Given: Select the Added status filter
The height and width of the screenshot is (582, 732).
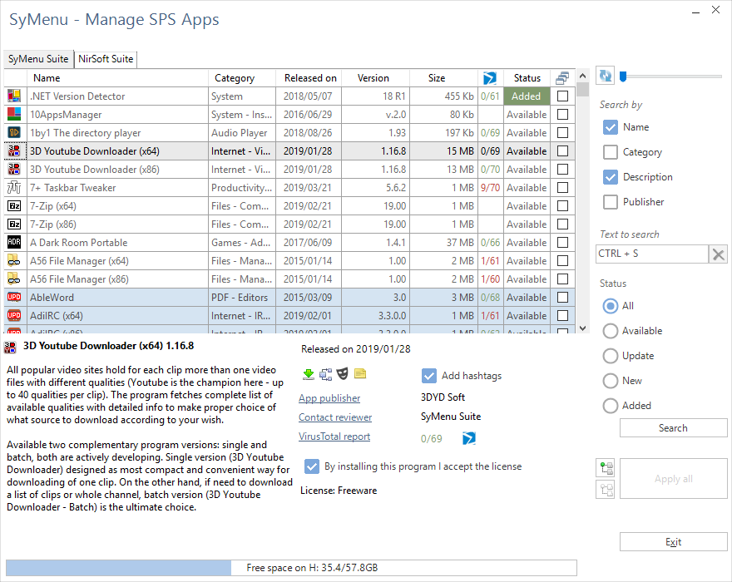Looking at the screenshot, I should pos(611,406).
